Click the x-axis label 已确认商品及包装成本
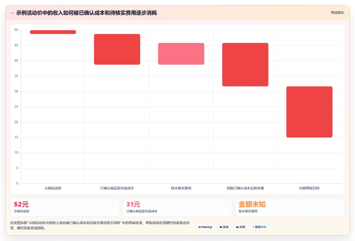This screenshot has width=355, height=241. (117, 188)
